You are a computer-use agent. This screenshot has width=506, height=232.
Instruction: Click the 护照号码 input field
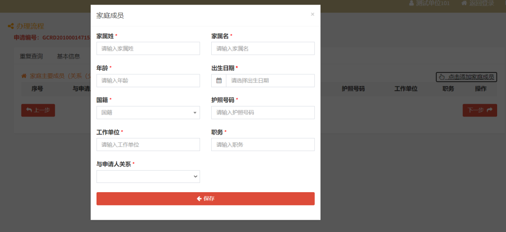coord(263,113)
